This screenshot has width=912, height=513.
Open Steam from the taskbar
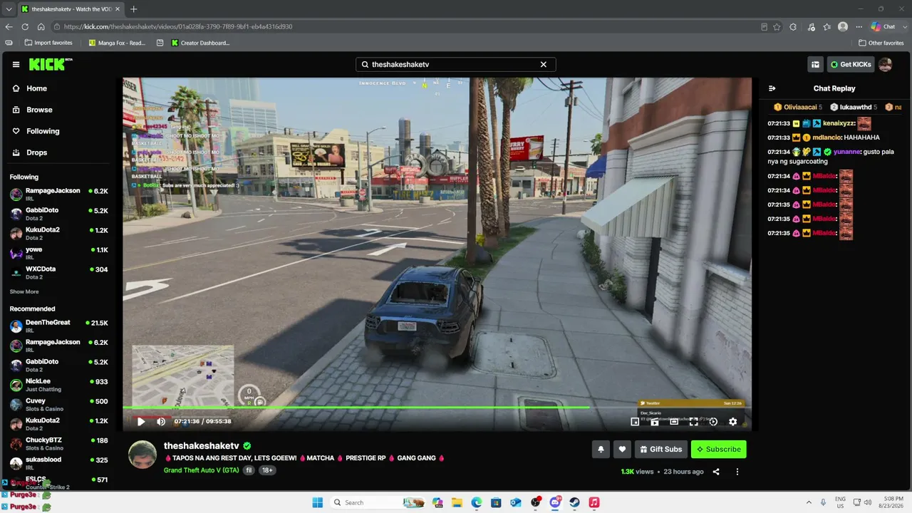574,502
